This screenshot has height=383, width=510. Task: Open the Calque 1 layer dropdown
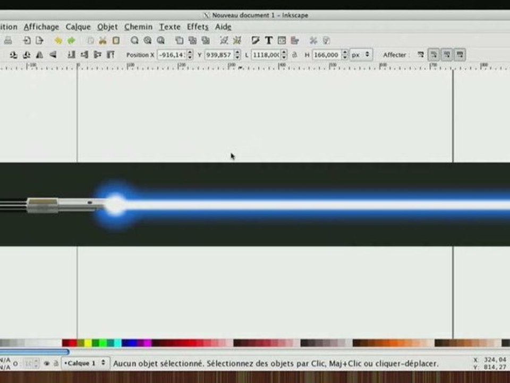tap(85, 363)
